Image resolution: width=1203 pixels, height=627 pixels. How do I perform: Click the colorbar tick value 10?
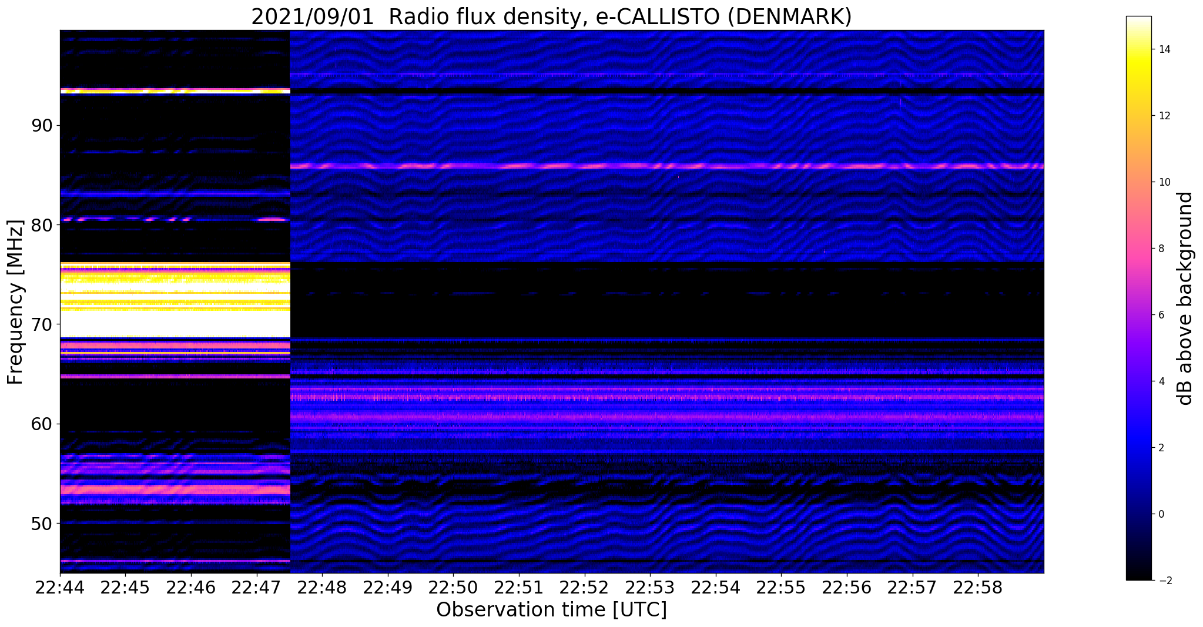[1164, 182]
